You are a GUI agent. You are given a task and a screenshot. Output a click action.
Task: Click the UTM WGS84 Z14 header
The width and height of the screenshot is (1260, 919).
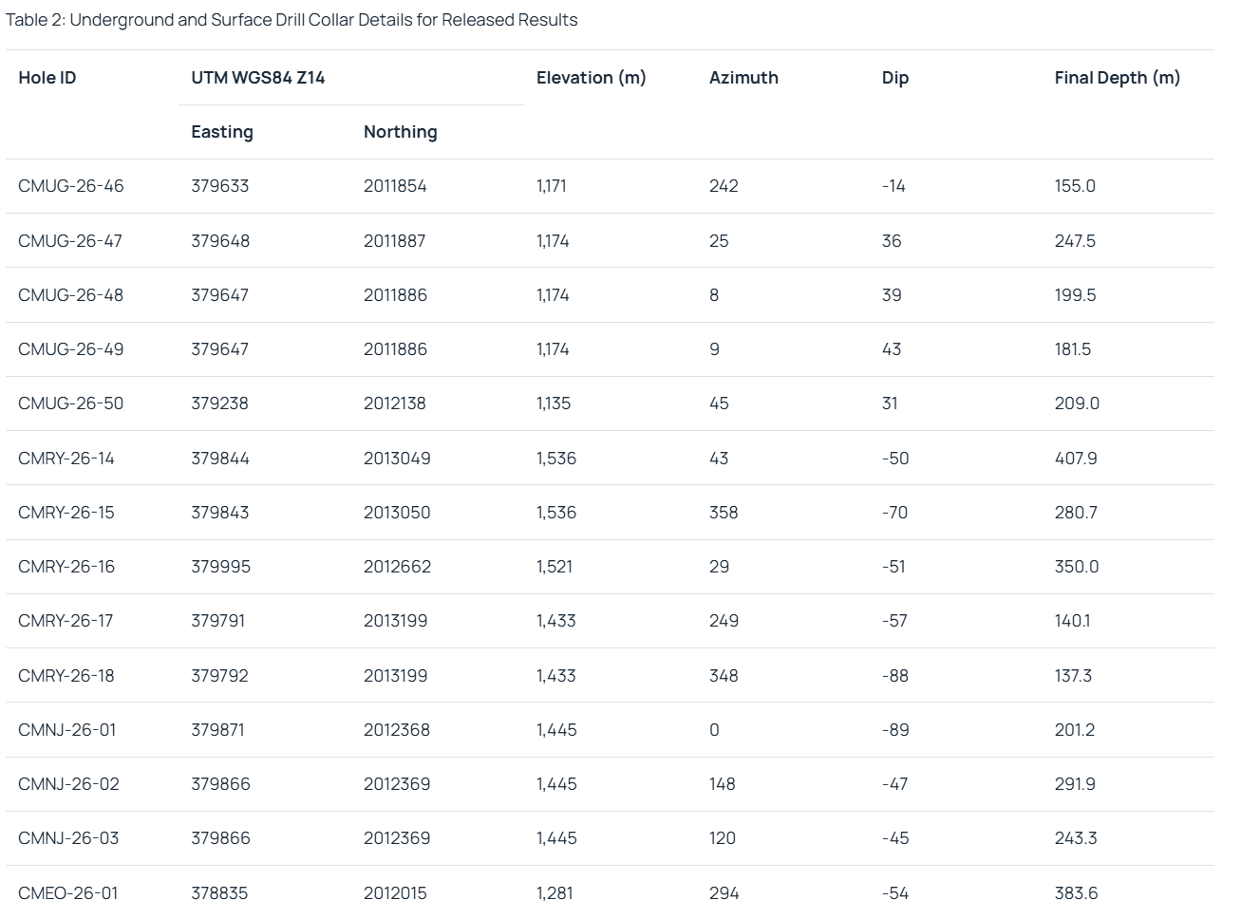tap(257, 78)
